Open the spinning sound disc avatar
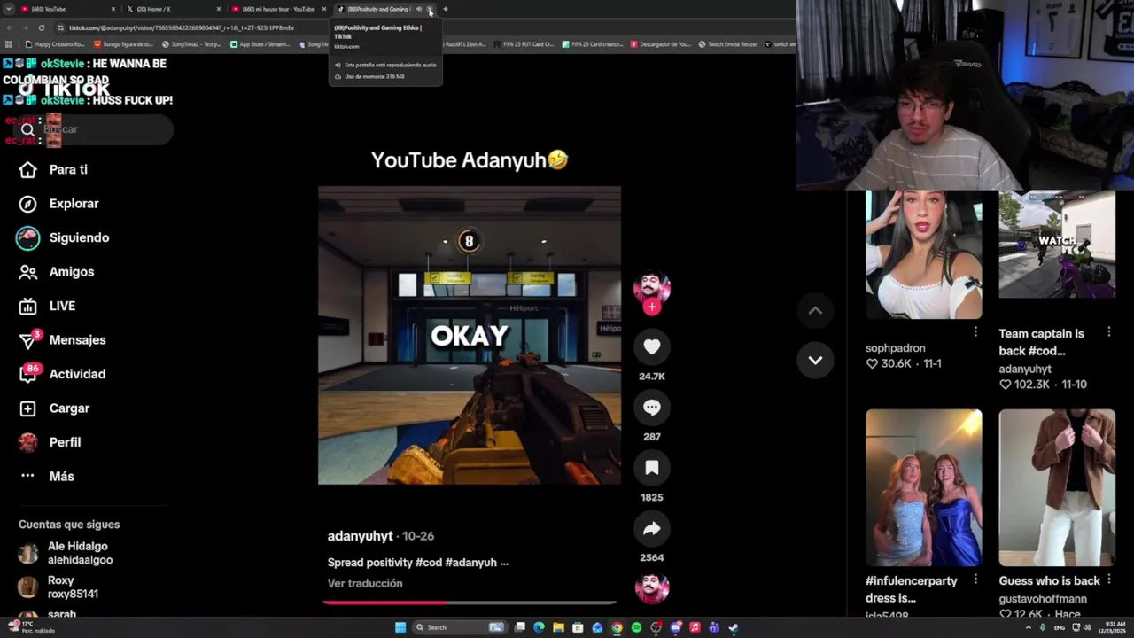 pos(652,588)
